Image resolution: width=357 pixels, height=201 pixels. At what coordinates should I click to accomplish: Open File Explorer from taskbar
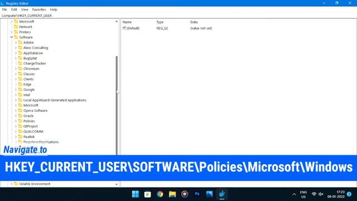coord(172,194)
